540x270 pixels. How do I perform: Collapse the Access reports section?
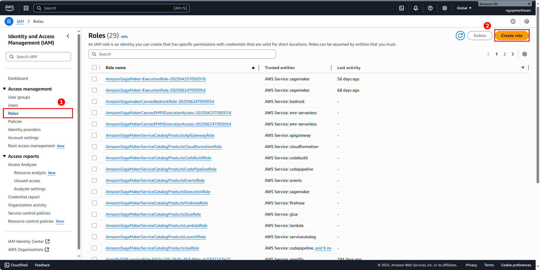(x=5, y=156)
